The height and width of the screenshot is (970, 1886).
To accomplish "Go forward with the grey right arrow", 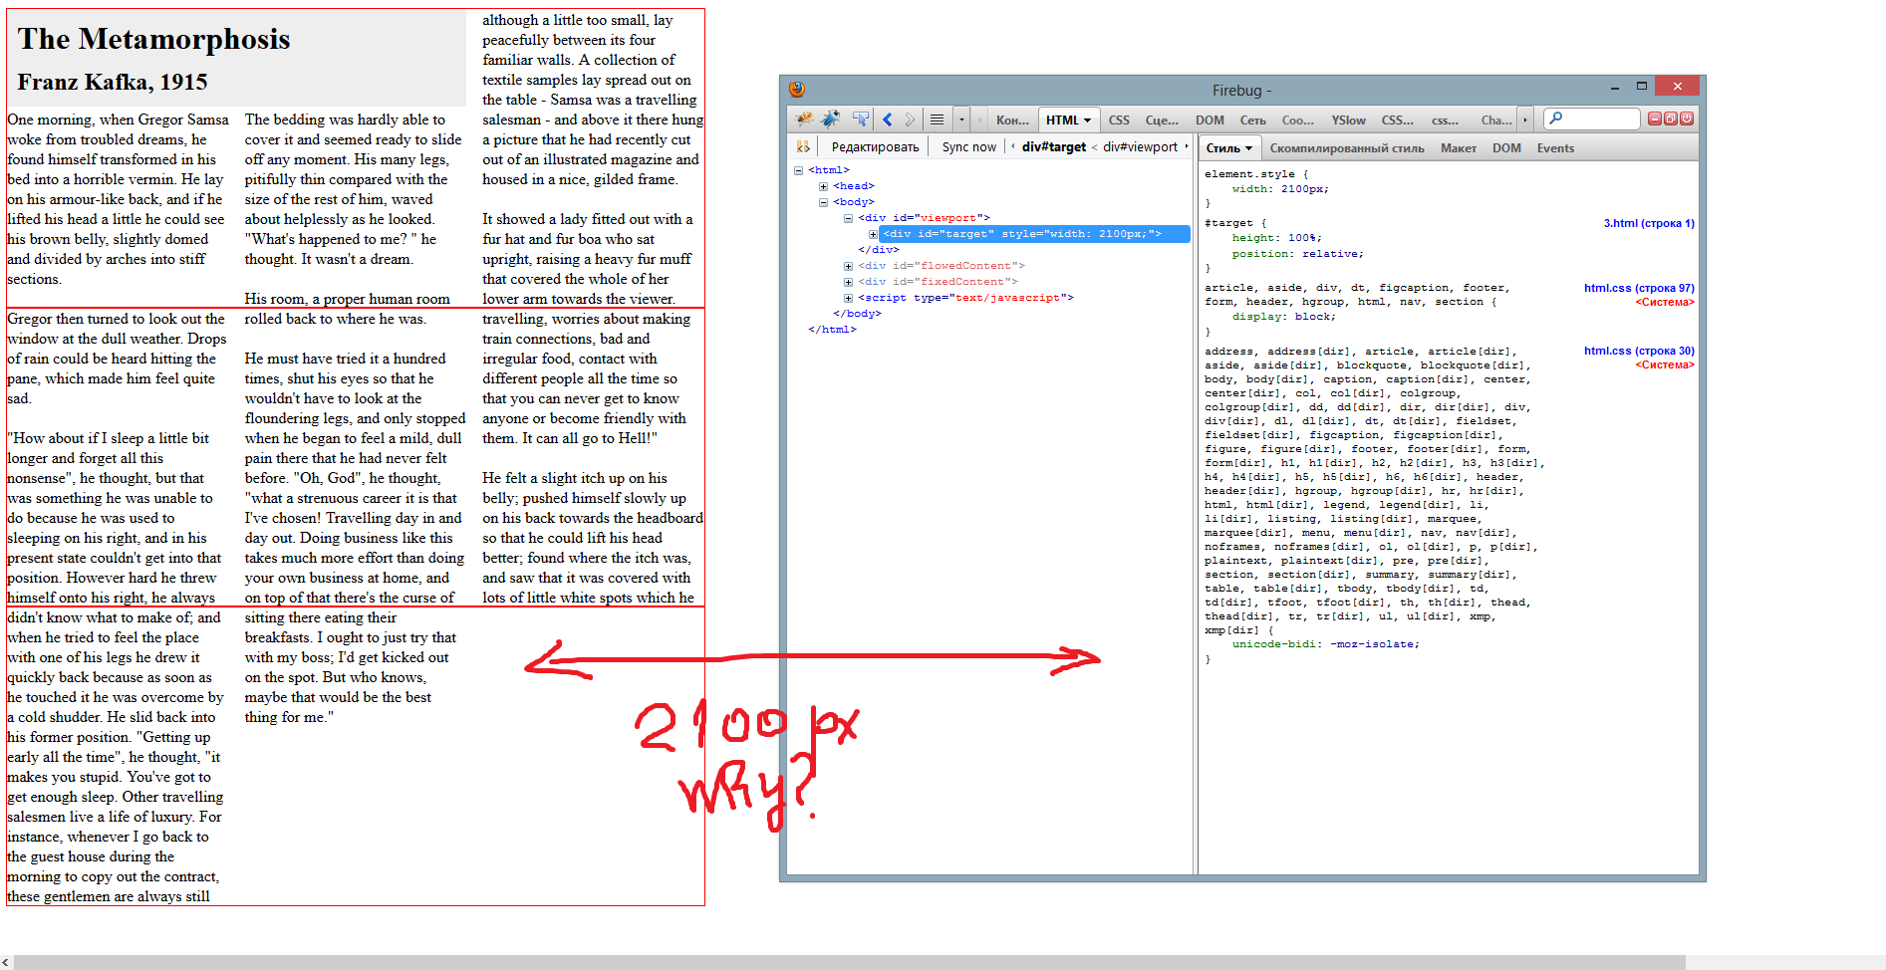I will pos(910,120).
